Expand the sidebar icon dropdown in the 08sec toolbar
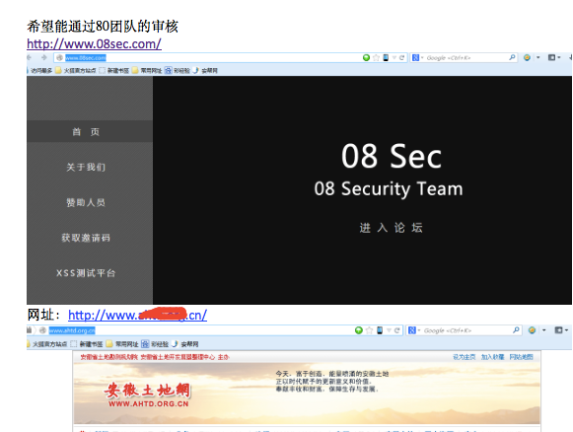The image size is (573, 432). point(559,57)
